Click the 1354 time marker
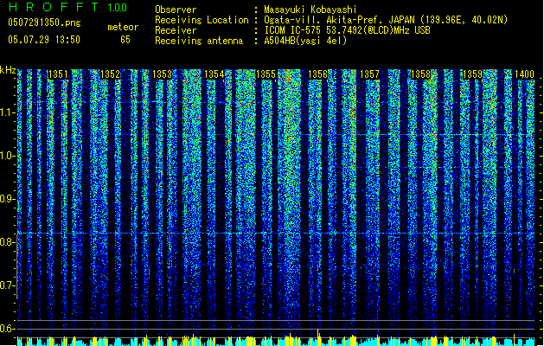 pos(214,74)
